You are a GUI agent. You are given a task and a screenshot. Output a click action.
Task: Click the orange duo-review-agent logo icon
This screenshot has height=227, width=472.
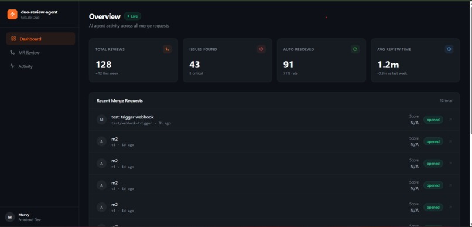tap(12, 15)
